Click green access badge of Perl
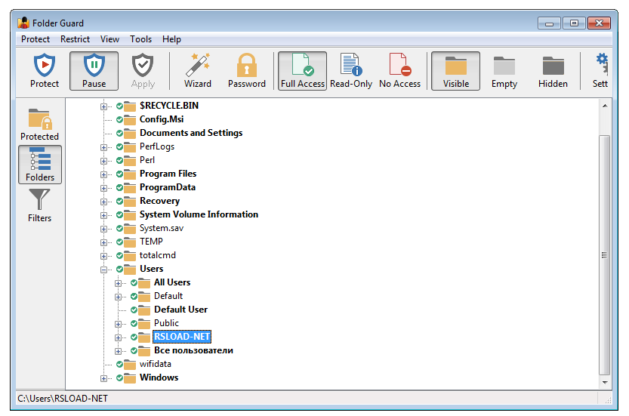This screenshot has width=629, height=416. [x=119, y=161]
